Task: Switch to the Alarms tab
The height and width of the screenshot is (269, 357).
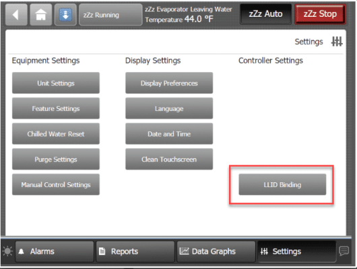Action: [x=55, y=252]
